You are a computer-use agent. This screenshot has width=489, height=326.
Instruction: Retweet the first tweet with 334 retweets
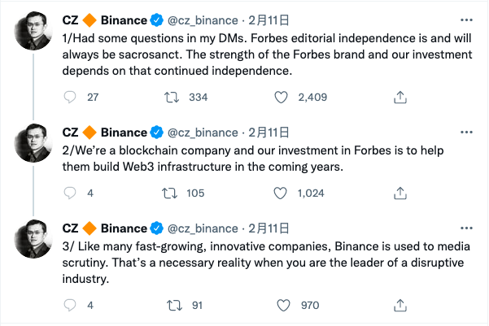[172, 98]
